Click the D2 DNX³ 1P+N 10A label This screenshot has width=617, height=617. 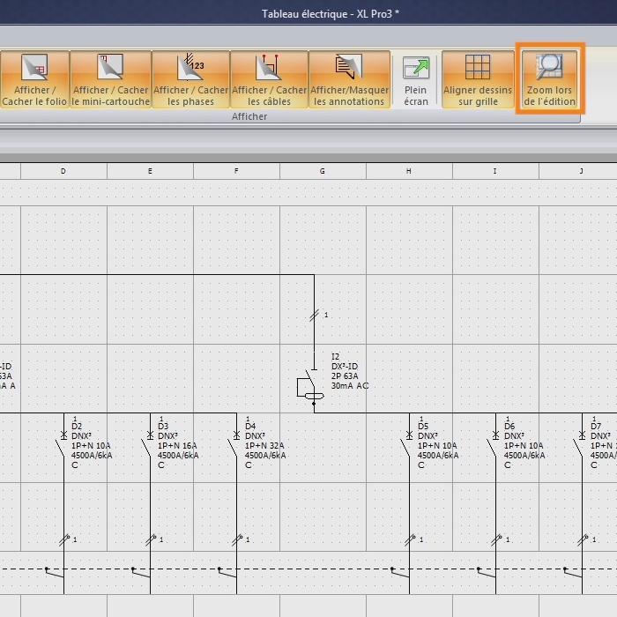92,445
